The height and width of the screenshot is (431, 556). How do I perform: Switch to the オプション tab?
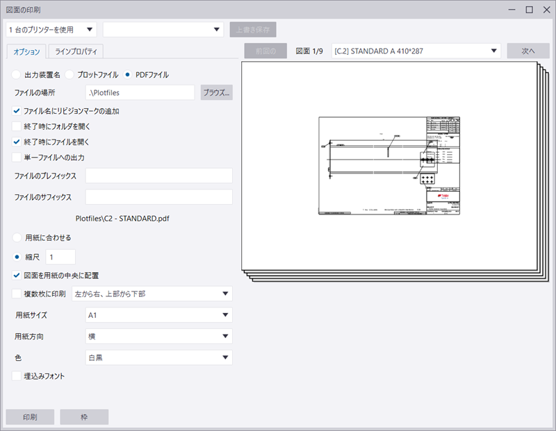[x=26, y=51]
